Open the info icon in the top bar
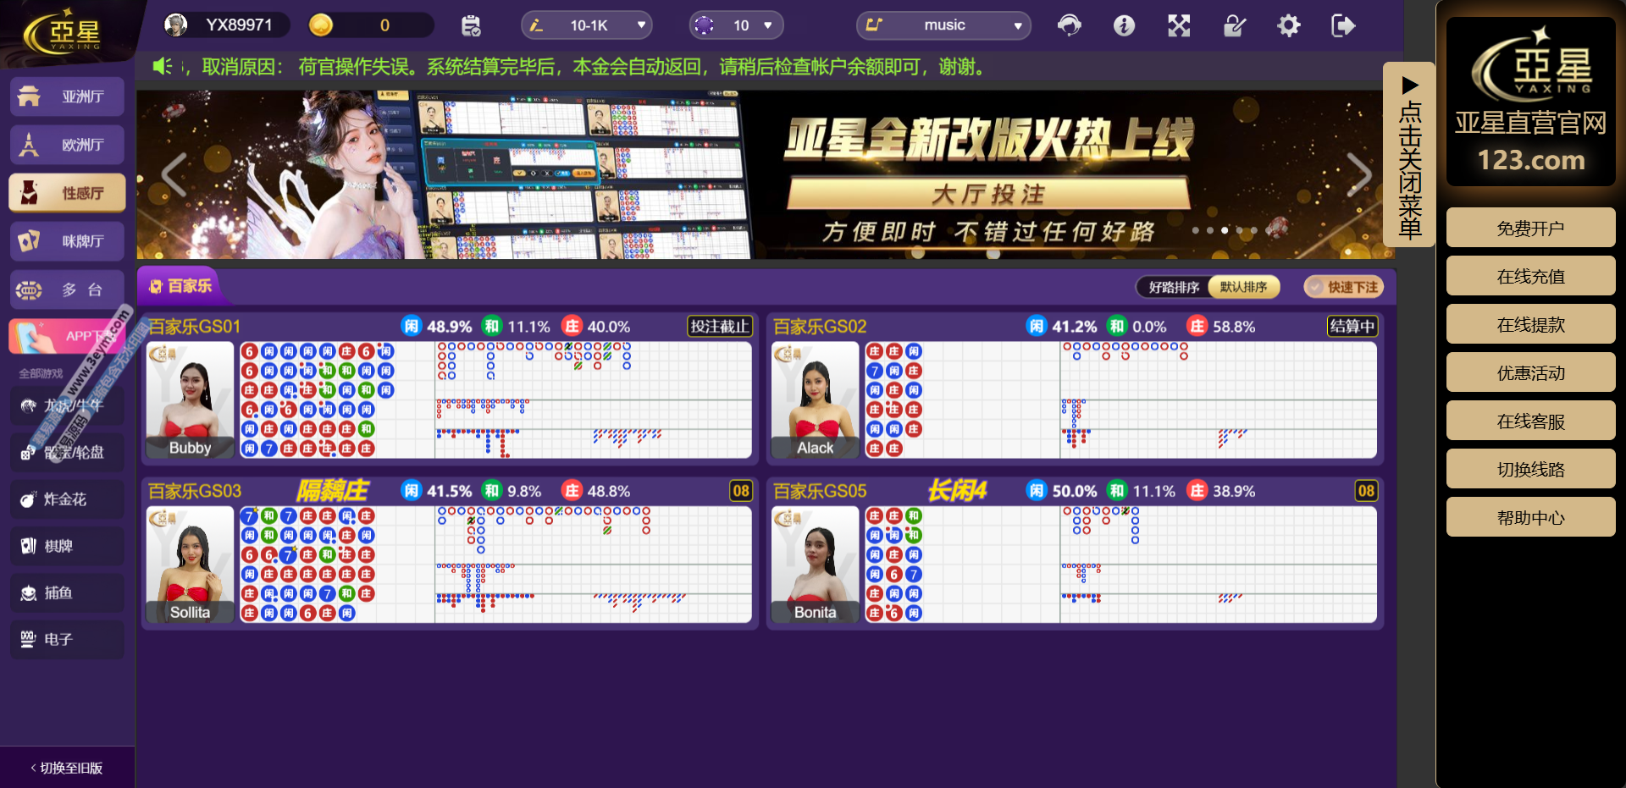Image resolution: width=1626 pixels, height=788 pixels. (1124, 25)
